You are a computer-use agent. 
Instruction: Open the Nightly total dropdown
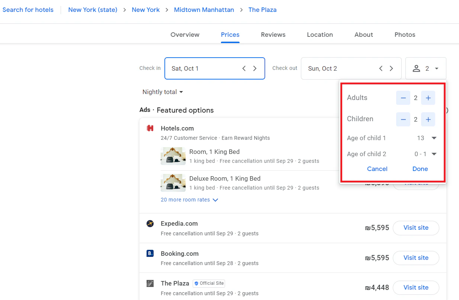(x=163, y=92)
